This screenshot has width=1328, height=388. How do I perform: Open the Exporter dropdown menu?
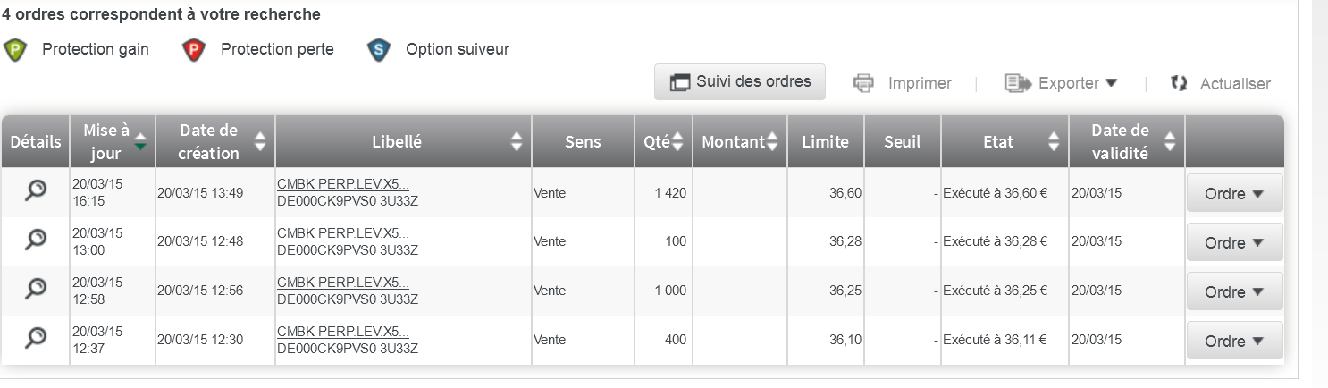(x=1062, y=83)
